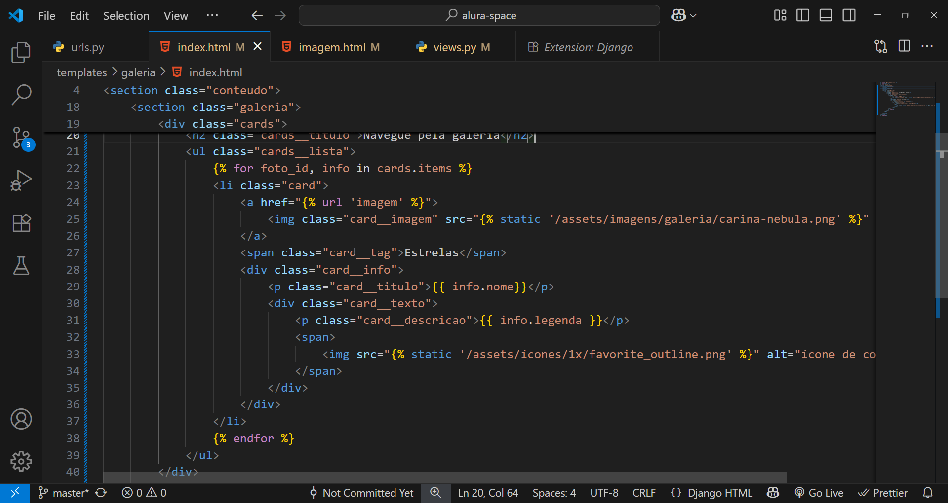
Task: Click line number 25 in gutter
Action: [x=73, y=219]
